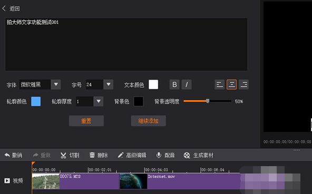The image size is (312, 194).
Task: Click the Internet.mov clip name
Action: pyautogui.click(x=161, y=176)
